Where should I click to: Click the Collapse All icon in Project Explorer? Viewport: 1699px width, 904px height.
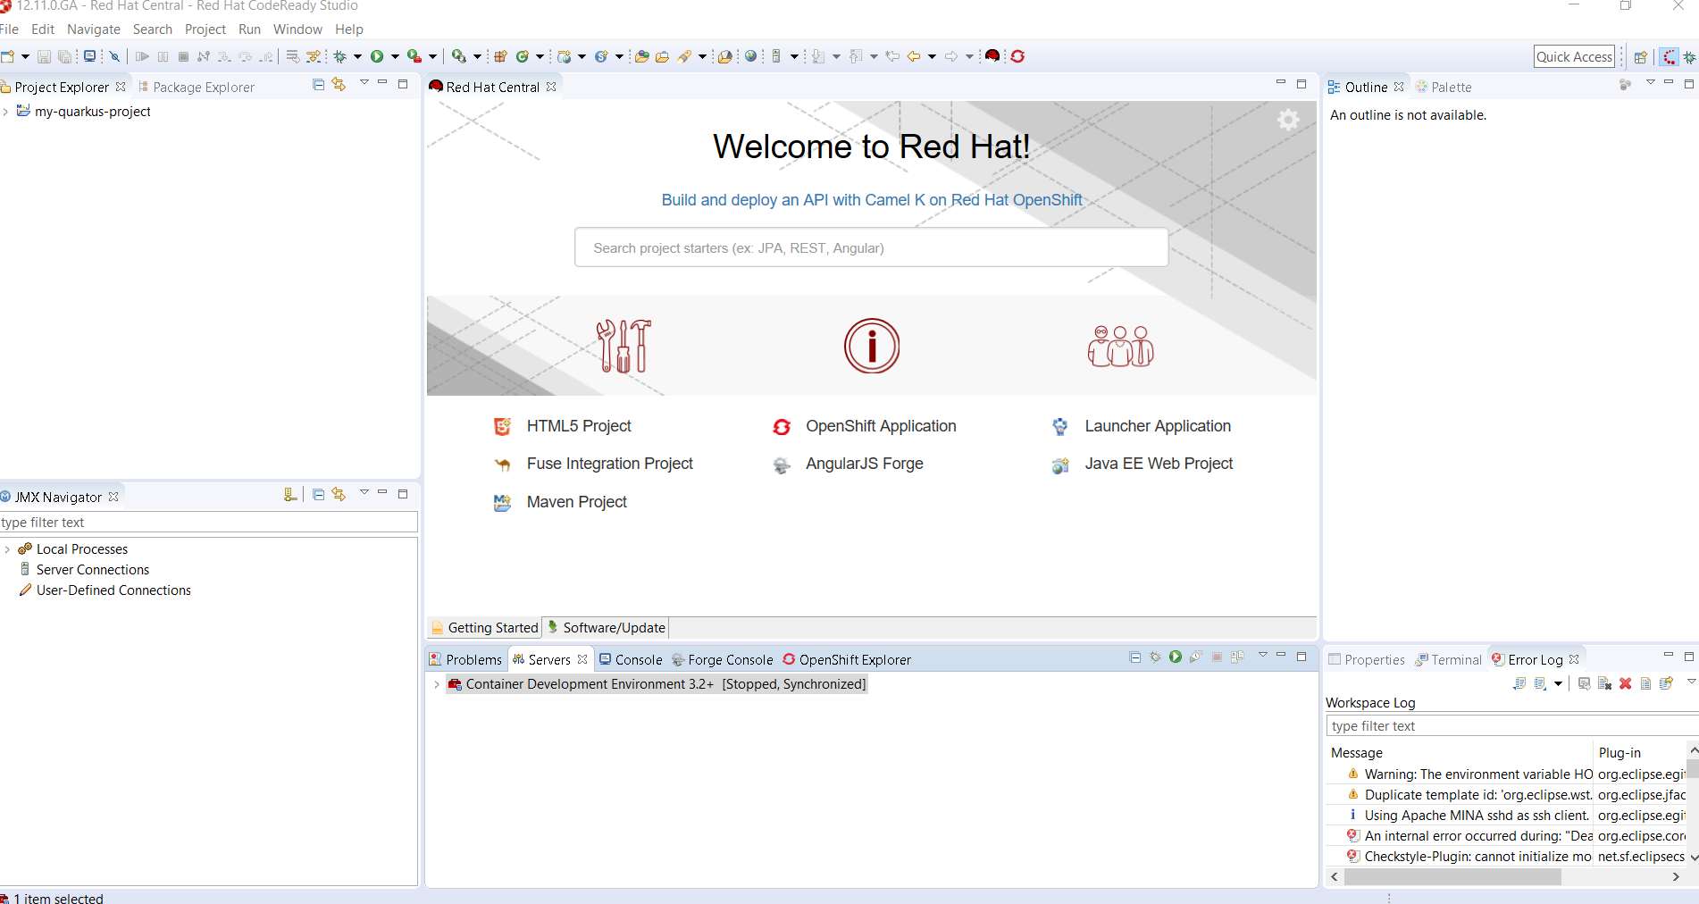point(318,85)
